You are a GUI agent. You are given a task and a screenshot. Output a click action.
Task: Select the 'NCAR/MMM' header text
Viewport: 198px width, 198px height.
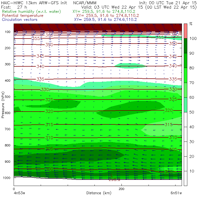(85, 3)
